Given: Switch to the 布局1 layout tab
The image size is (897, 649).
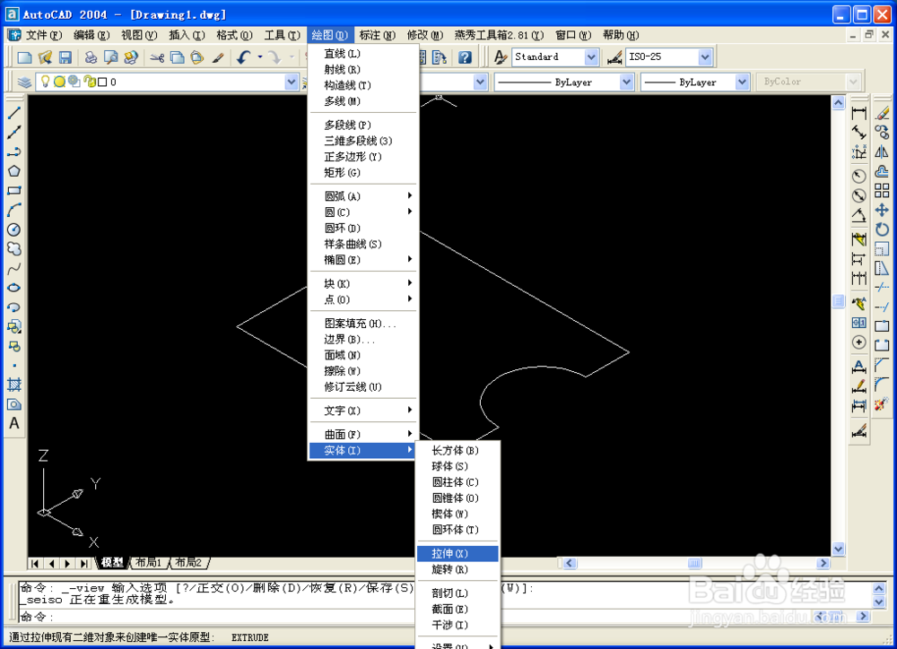Looking at the screenshot, I should coord(148,562).
